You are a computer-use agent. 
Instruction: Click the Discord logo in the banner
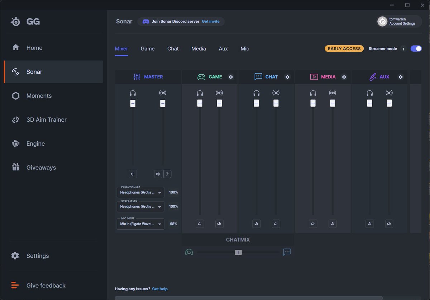tap(146, 22)
